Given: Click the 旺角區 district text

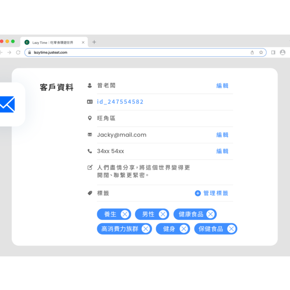Looking at the screenshot, I should 106,118.
